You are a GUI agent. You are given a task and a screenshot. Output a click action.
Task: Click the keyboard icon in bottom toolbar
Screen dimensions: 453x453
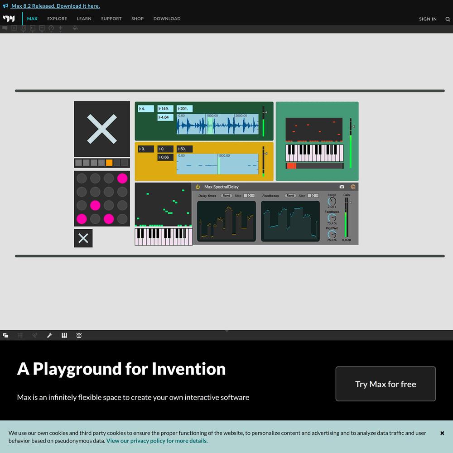coord(79,335)
